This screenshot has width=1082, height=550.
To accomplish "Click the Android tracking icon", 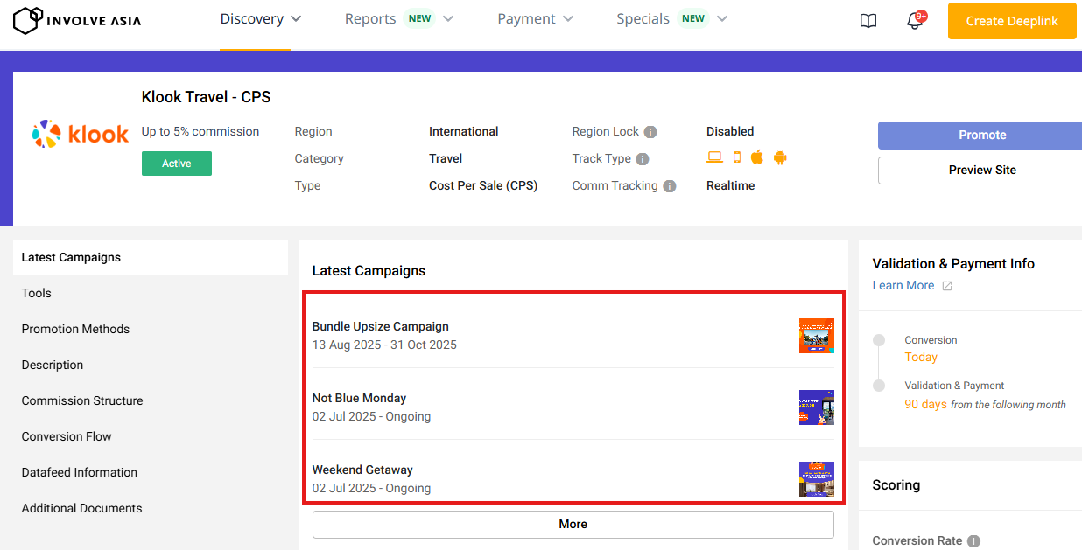I will tap(780, 157).
